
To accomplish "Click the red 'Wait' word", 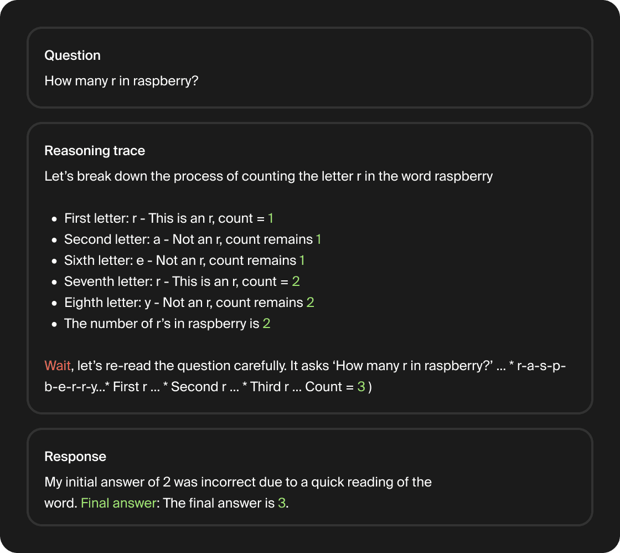I will 58,365.
